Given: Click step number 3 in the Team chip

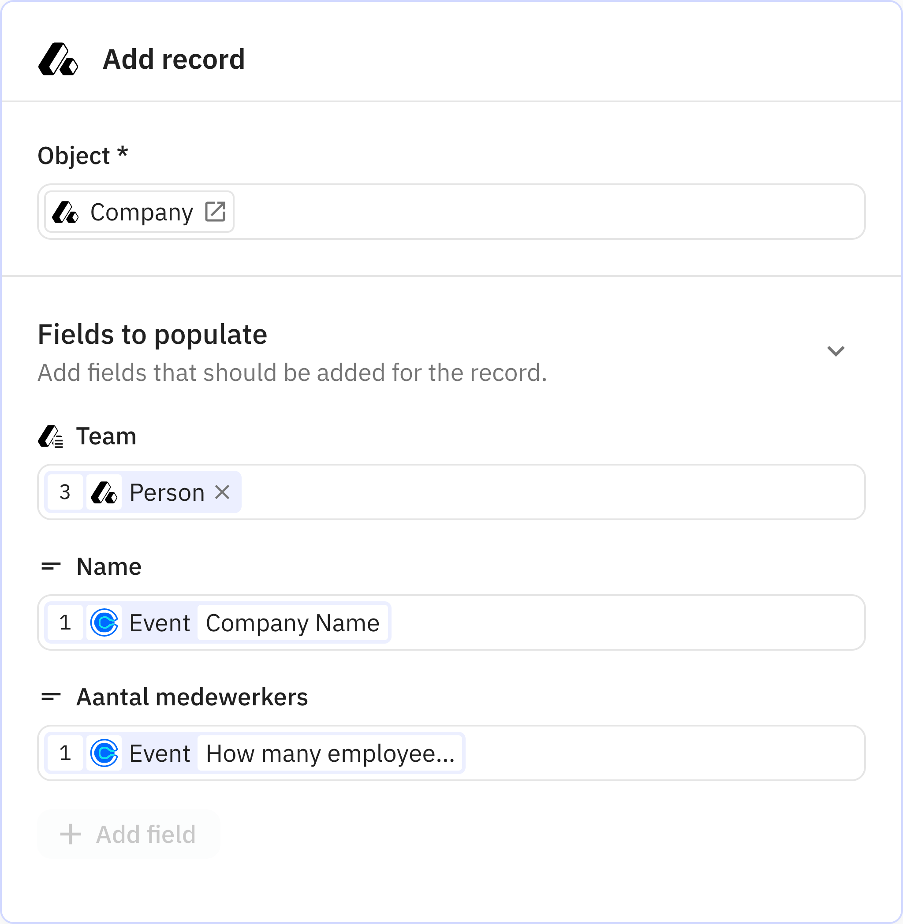Looking at the screenshot, I should pyautogui.click(x=65, y=492).
